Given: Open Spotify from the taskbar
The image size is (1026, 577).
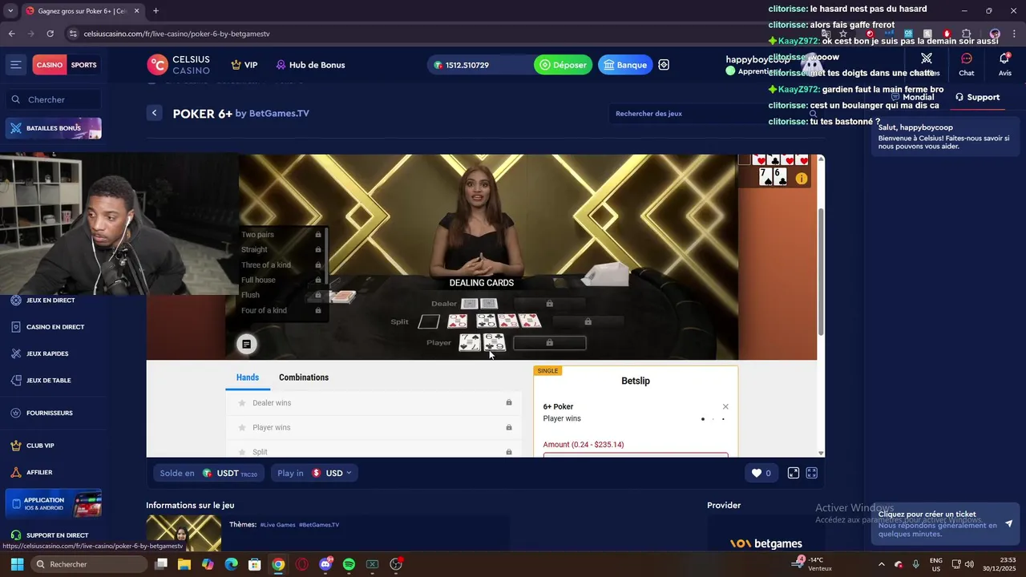Looking at the screenshot, I should 349,564.
